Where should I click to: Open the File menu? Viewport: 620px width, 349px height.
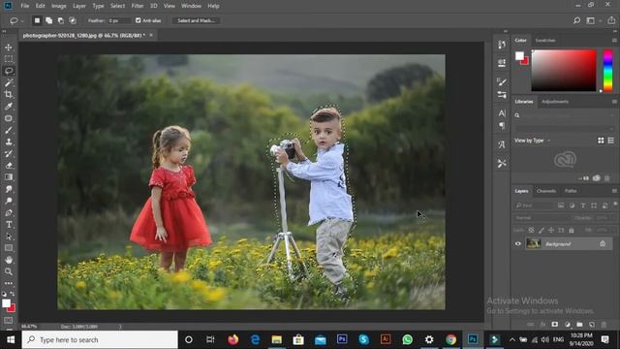tap(25, 6)
